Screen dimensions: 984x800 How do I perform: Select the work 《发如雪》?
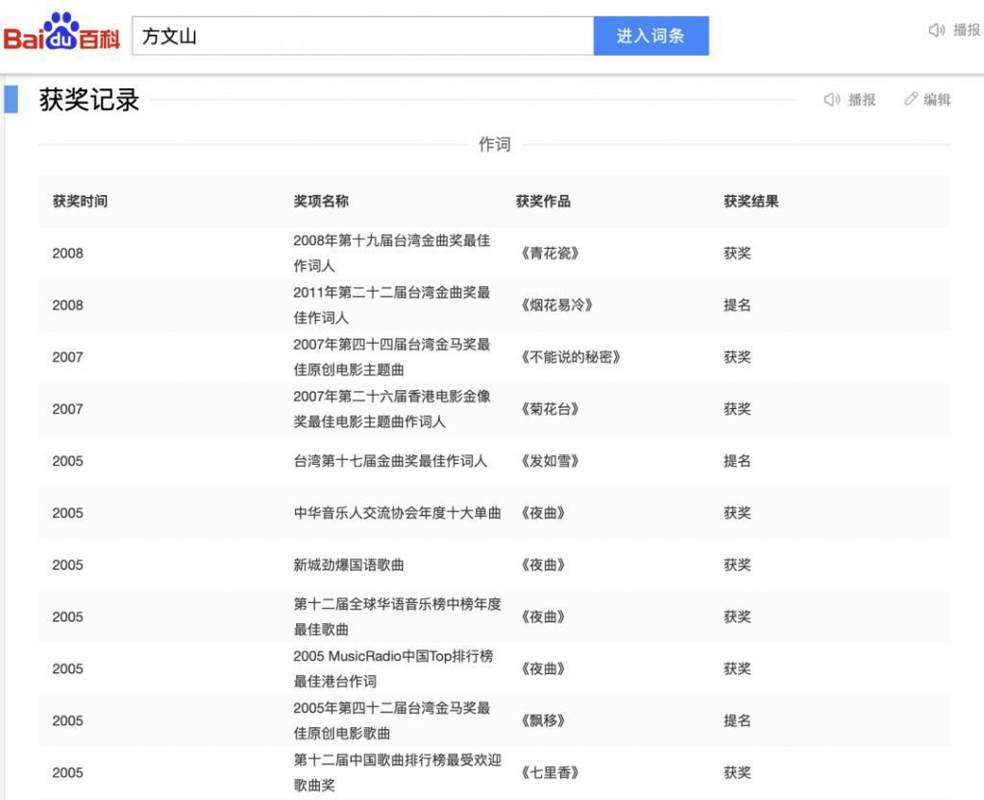pos(550,461)
